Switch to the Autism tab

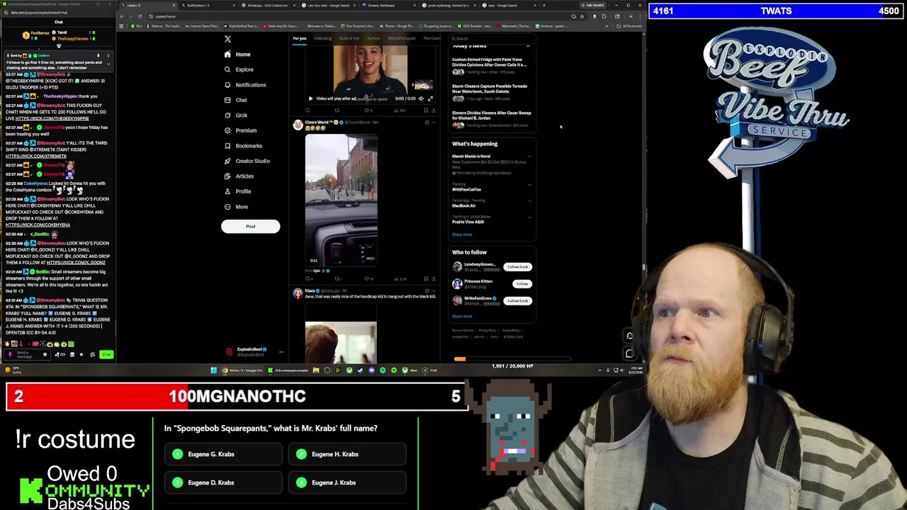373,38
